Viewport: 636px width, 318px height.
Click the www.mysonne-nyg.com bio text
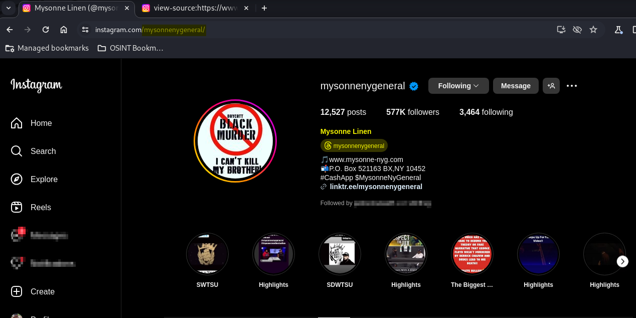click(x=366, y=160)
